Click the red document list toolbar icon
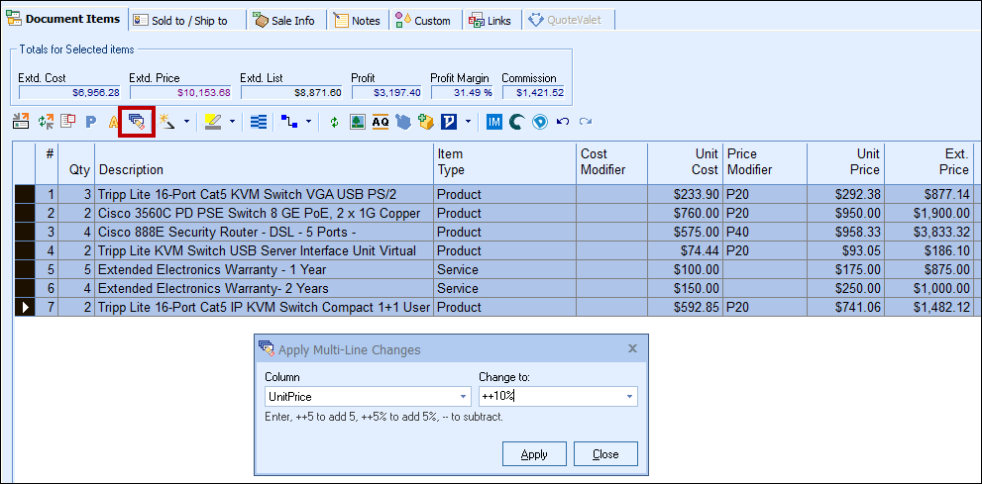This screenshot has width=982, height=484. click(x=67, y=122)
